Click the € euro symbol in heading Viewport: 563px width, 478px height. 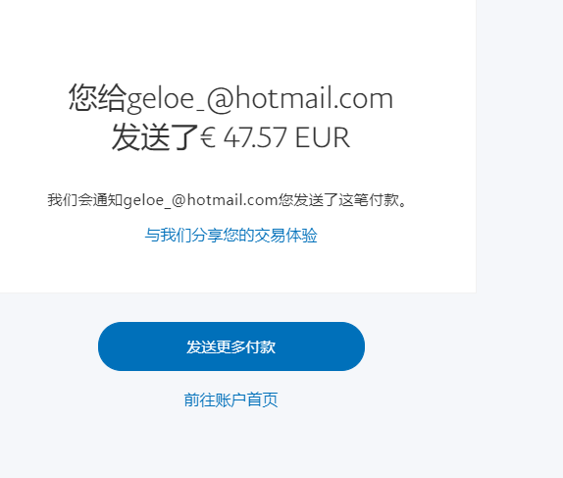[x=208, y=137]
